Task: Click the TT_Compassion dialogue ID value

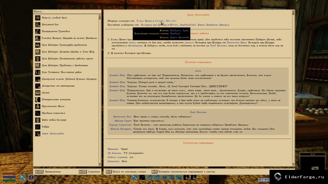Action: point(133,153)
